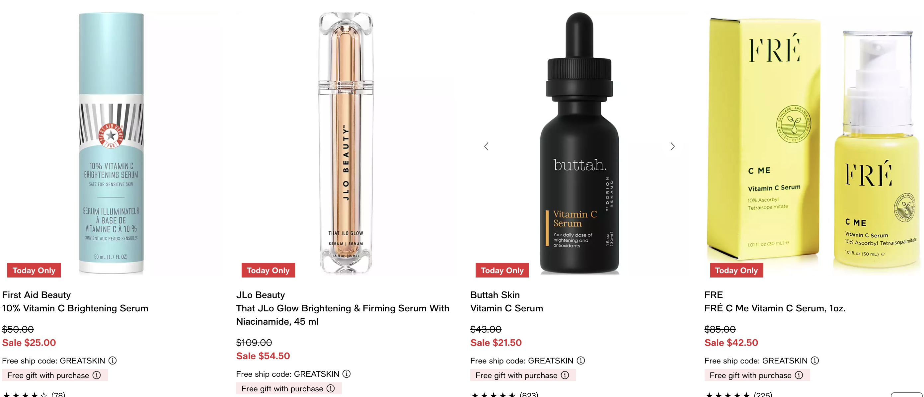Open JLo Beauty serum bottle image
Screen dimensions: 924x397
coord(346,143)
